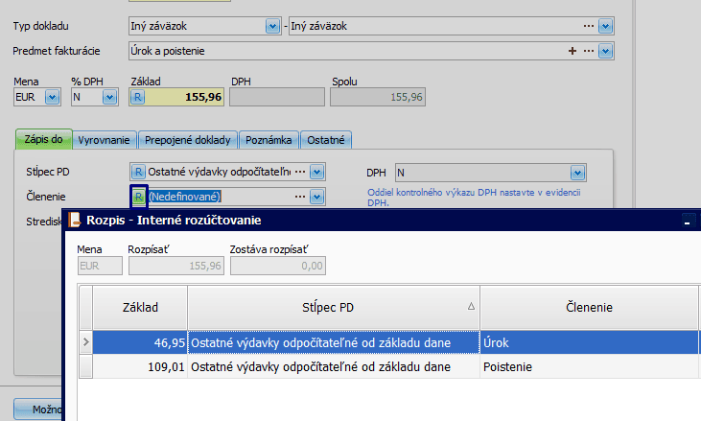Open ellipsis lookup in Predmet fakturácie field
701x421 pixels.
pyautogui.click(x=587, y=50)
